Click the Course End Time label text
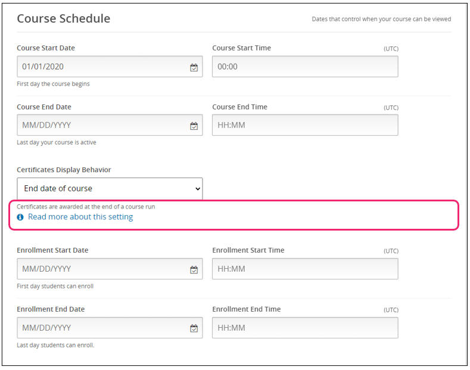The image size is (470, 370). click(x=239, y=107)
